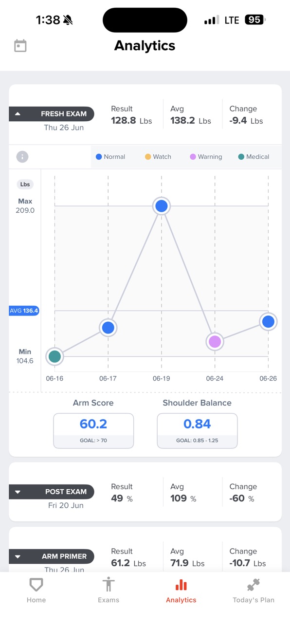Expand the ARM PRIMER section
This screenshot has width=290, height=628.
[52, 556]
